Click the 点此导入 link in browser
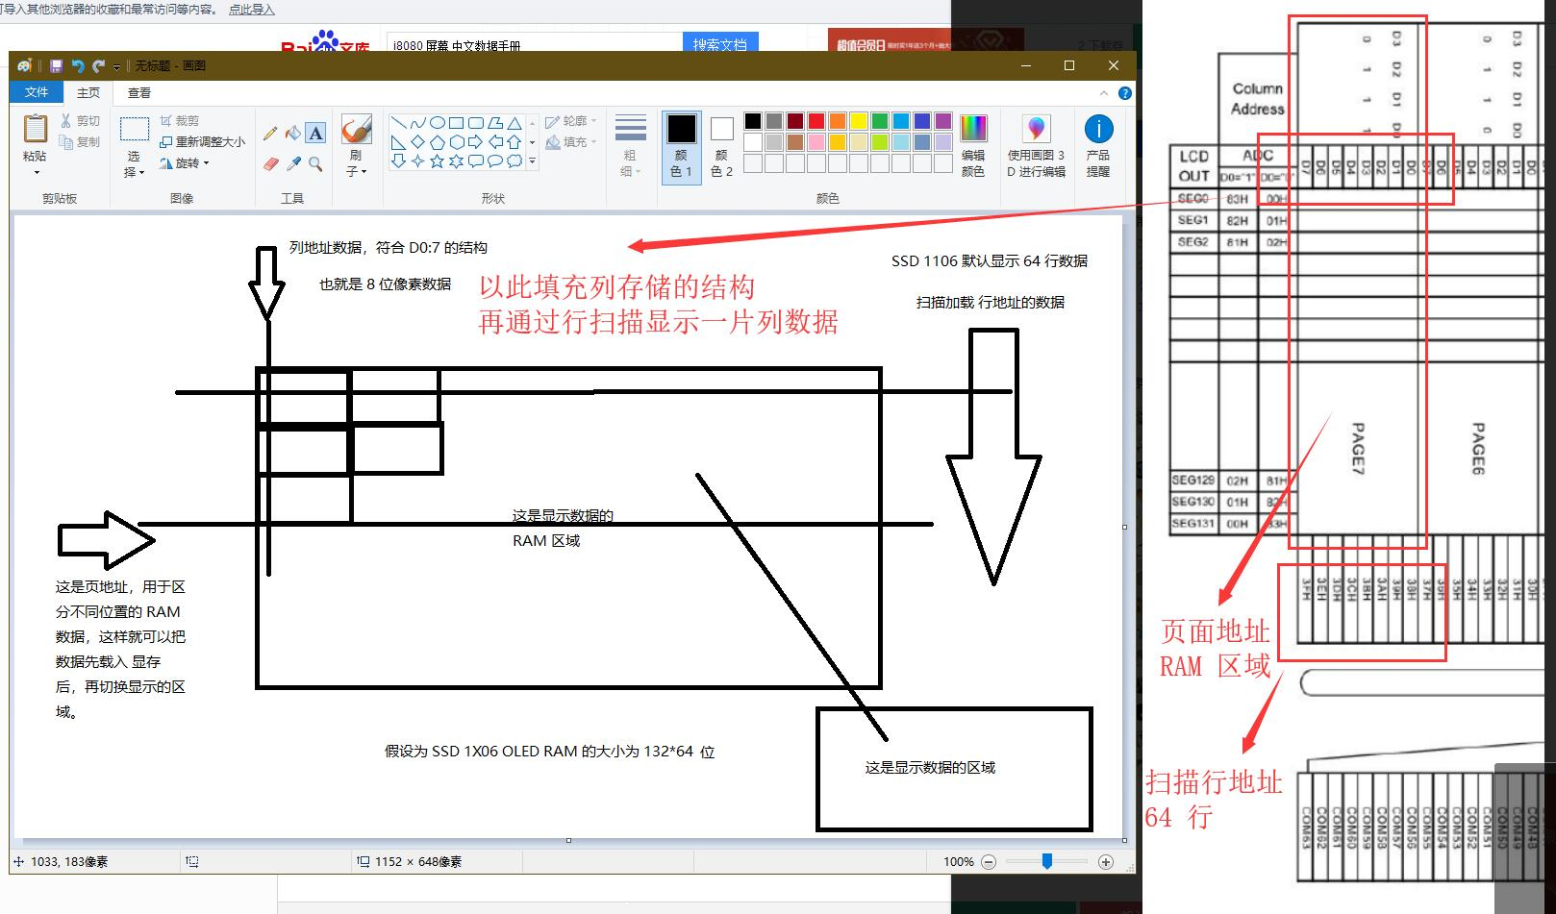This screenshot has height=914, width=1556. coord(251,10)
